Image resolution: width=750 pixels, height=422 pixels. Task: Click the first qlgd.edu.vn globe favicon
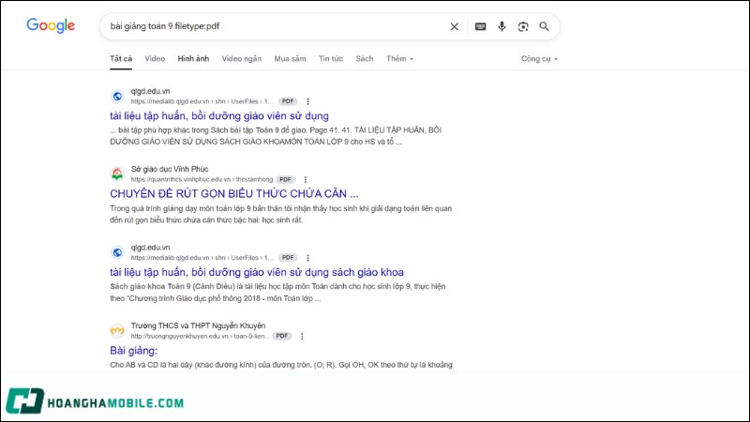coord(117,97)
